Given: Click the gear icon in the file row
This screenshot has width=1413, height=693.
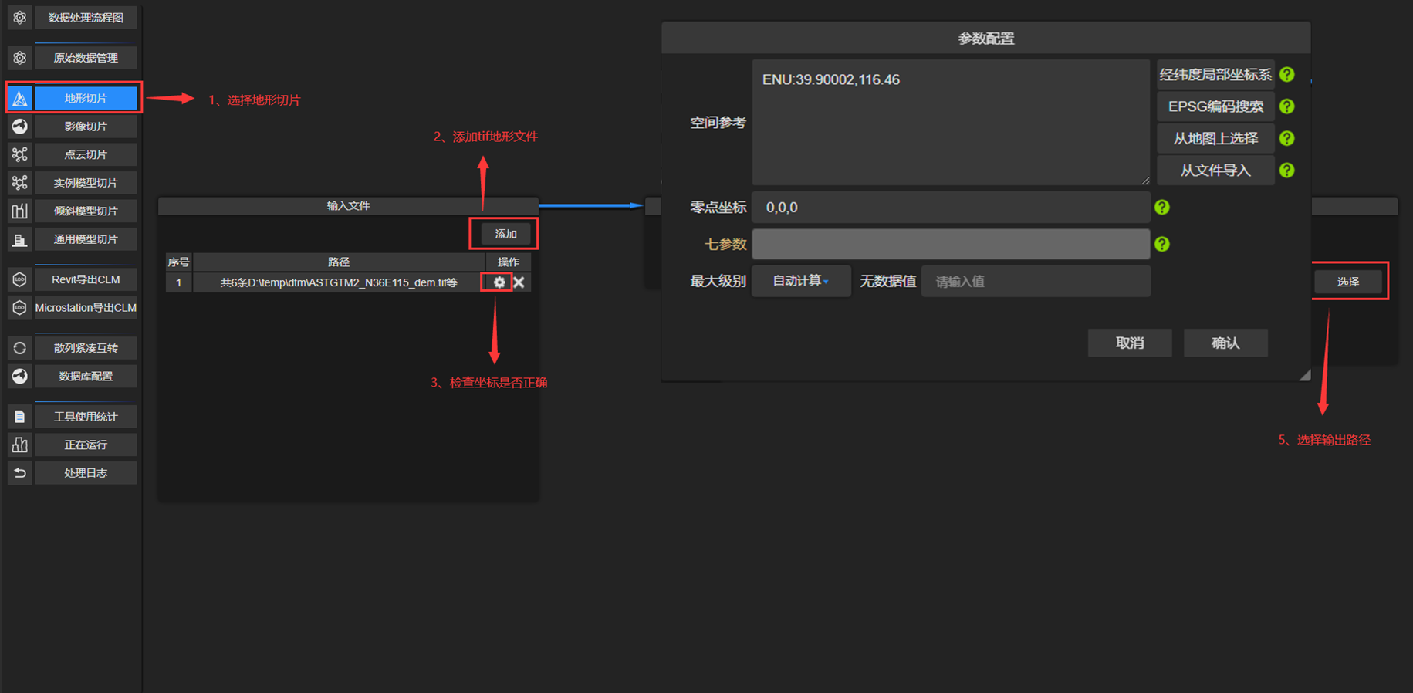Looking at the screenshot, I should tap(499, 282).
